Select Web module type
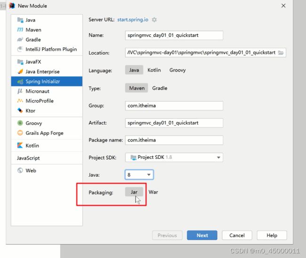 47,170
